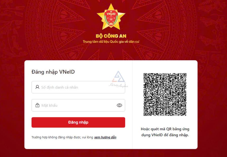Click the Hoặc quét mã QR instruction text

click(165, 132)
